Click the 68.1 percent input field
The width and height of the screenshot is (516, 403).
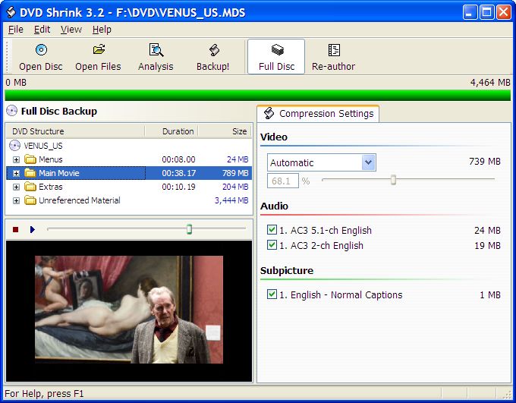pos(283,181)
